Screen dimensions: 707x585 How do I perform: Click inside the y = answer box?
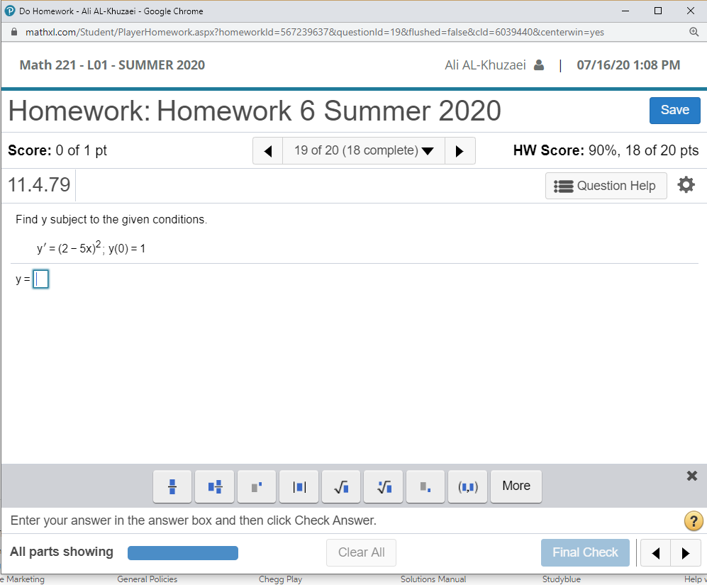tap(40, 279)
